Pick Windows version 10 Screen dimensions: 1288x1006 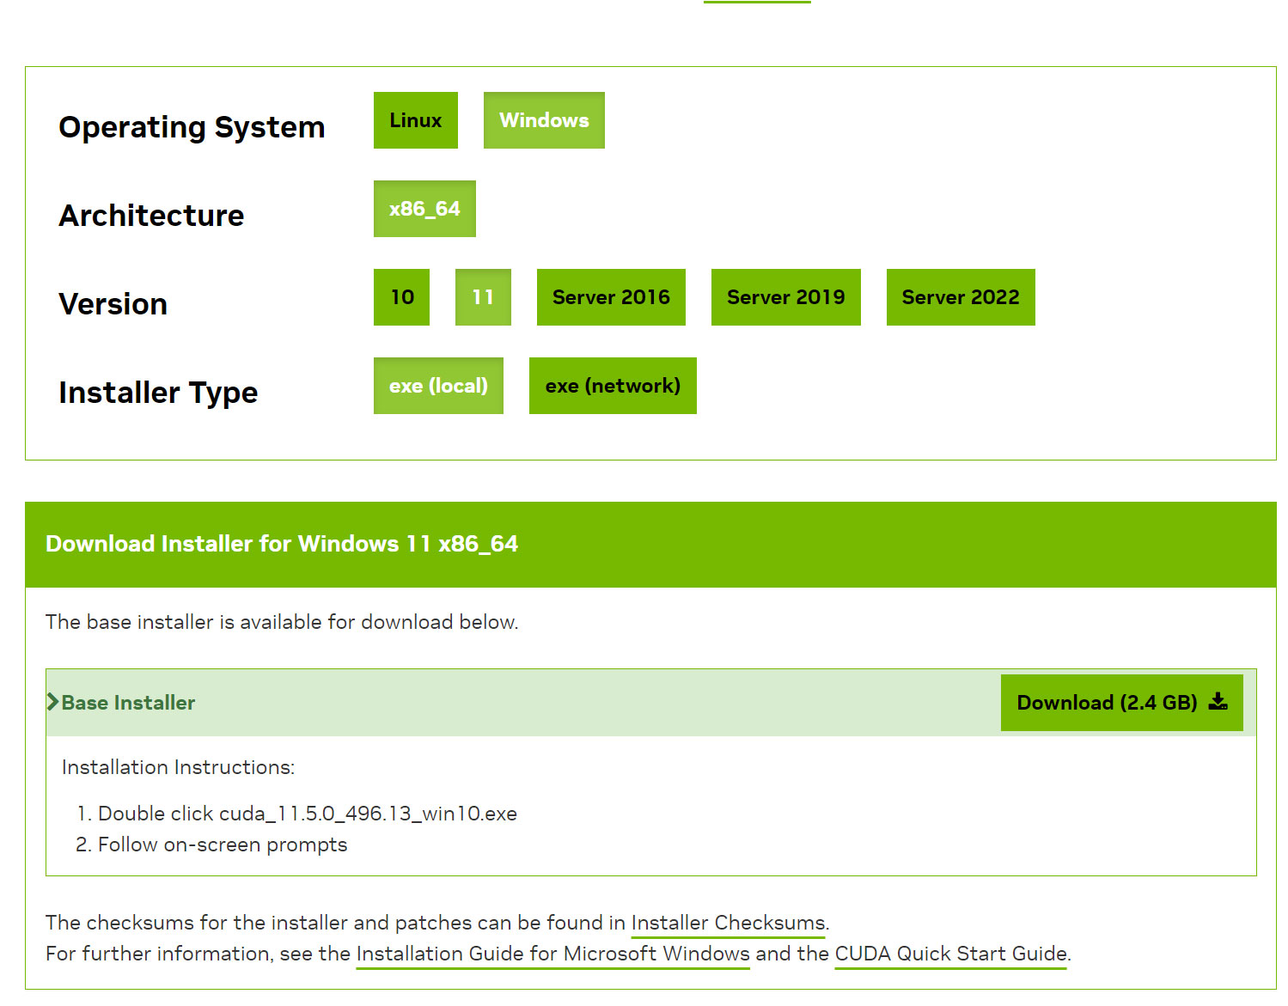click(401, 297)
